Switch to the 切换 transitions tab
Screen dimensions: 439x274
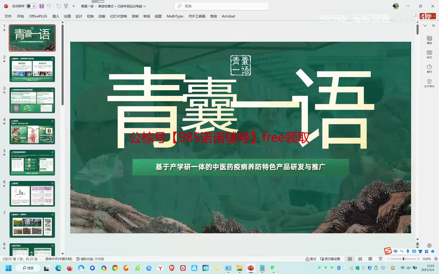tap(90, 16)
